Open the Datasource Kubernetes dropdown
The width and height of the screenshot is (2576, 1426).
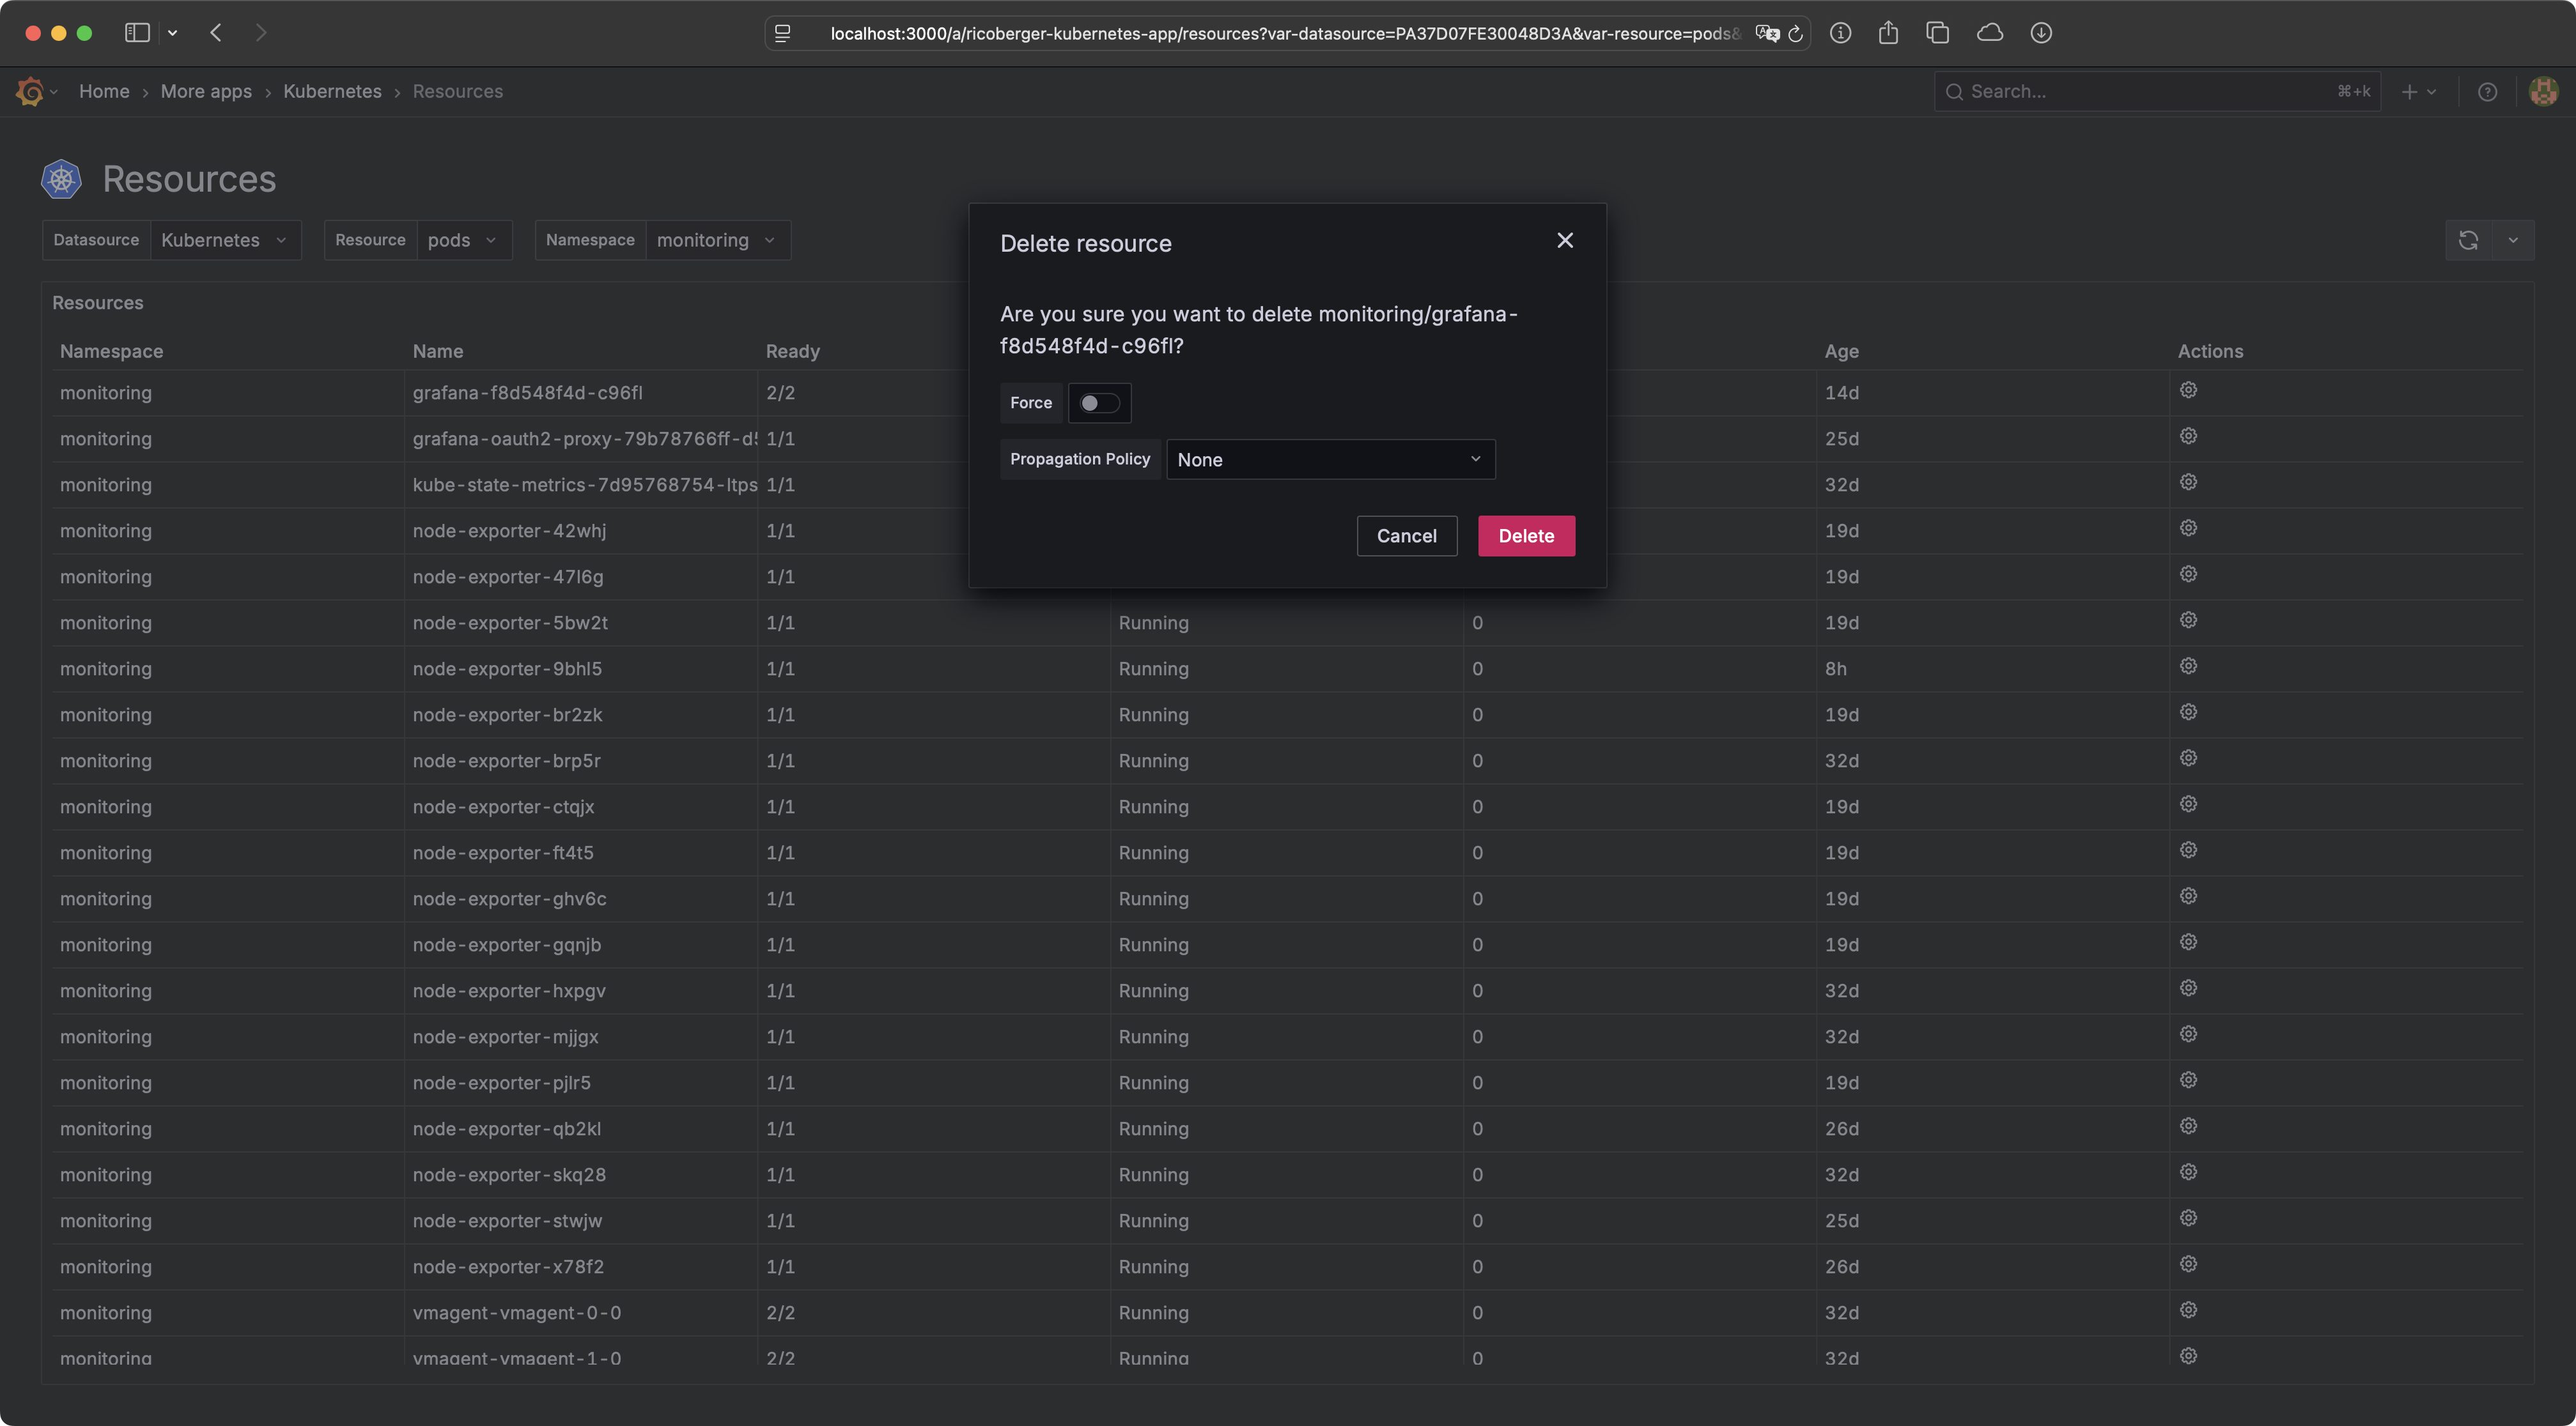[x=224, y=240]
